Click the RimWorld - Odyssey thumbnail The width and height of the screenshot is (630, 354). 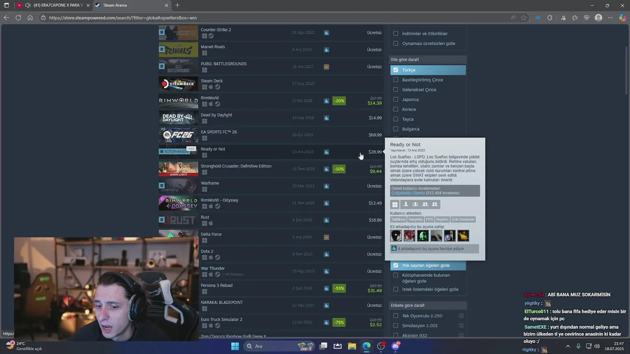pyautogui.click(x=178, y=203)
